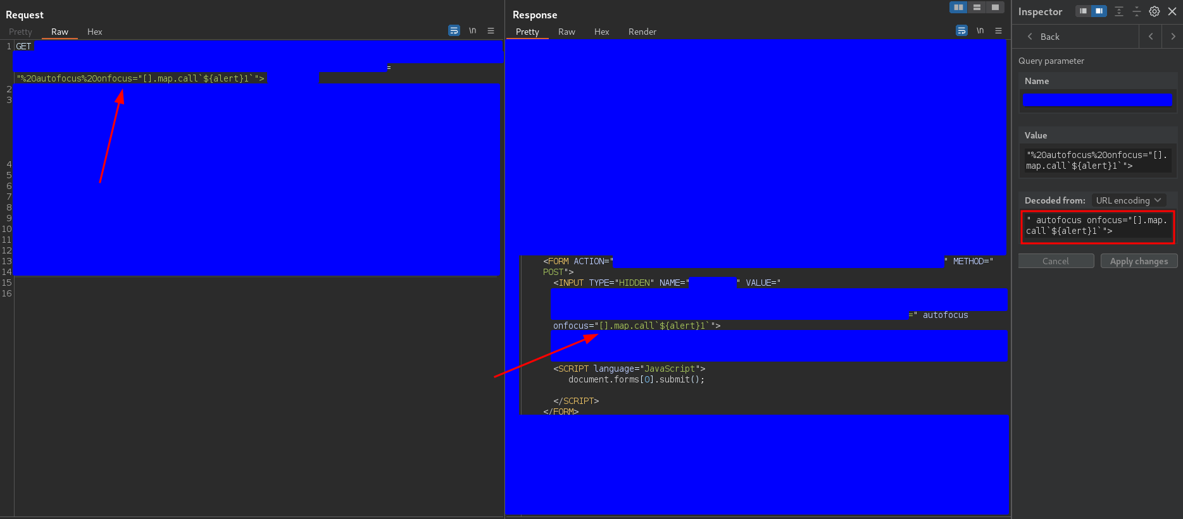Go to previous Inspector item arrow
The image size is (1183, 519).
[1151, 37]
